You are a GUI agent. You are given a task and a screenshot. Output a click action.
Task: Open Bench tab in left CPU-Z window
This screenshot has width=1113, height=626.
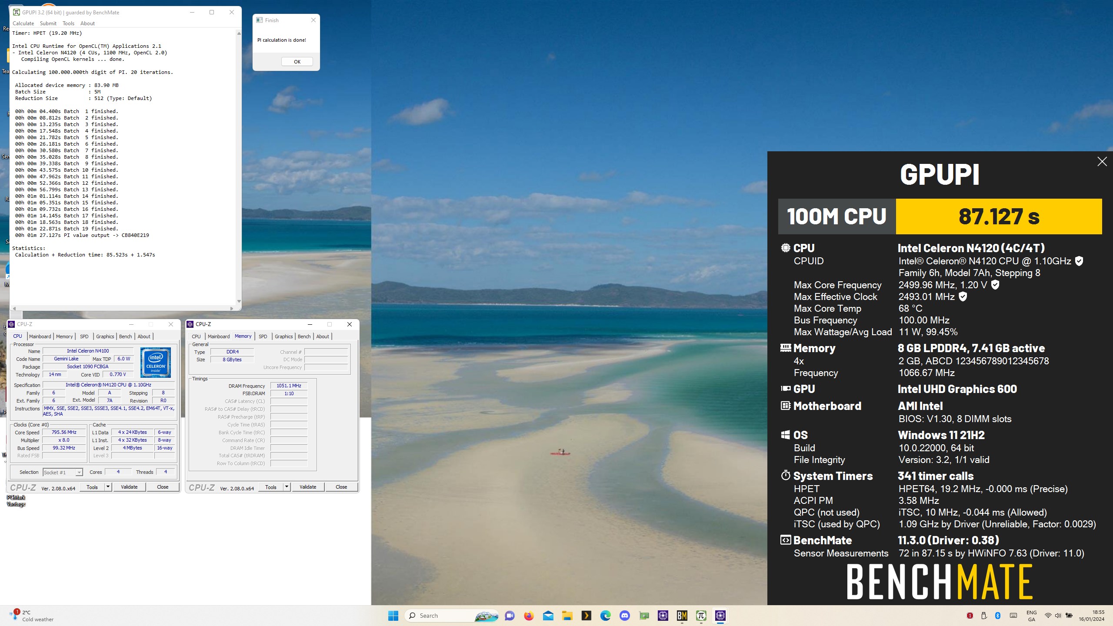pyautogui.click(x=125, y=336)
